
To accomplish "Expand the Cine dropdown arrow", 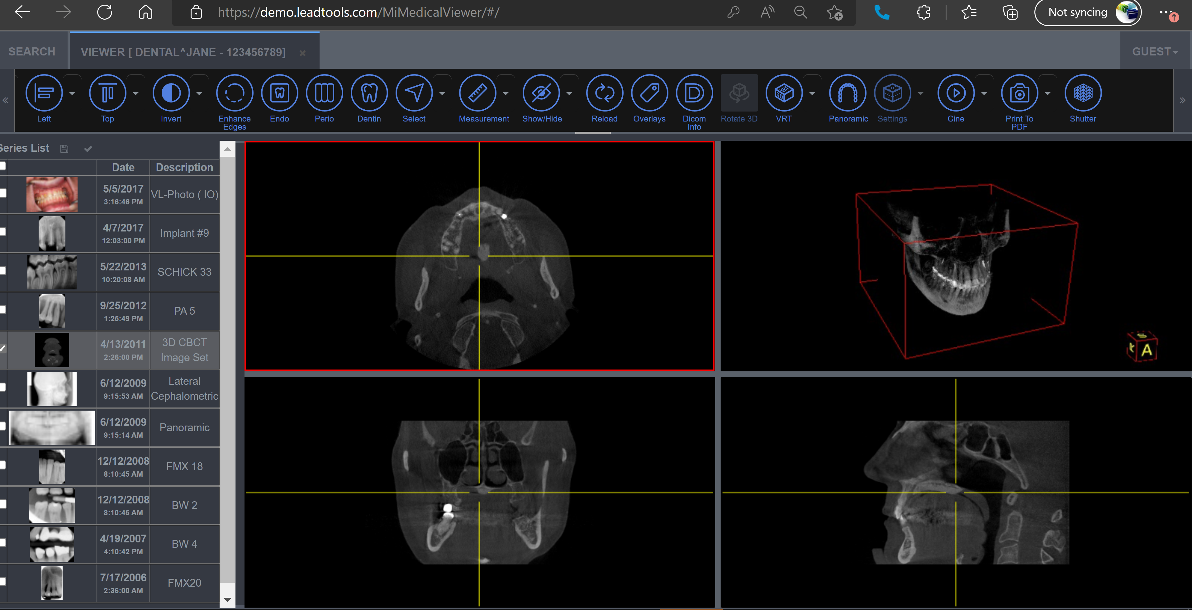I will (x=984, y=93).
